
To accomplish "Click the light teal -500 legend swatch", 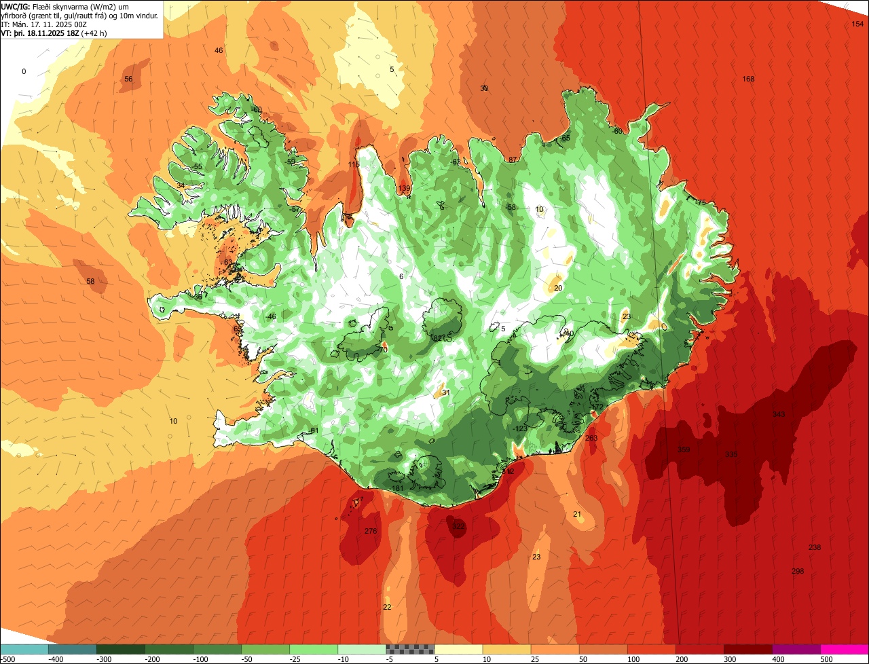I will tap(24, 649).
